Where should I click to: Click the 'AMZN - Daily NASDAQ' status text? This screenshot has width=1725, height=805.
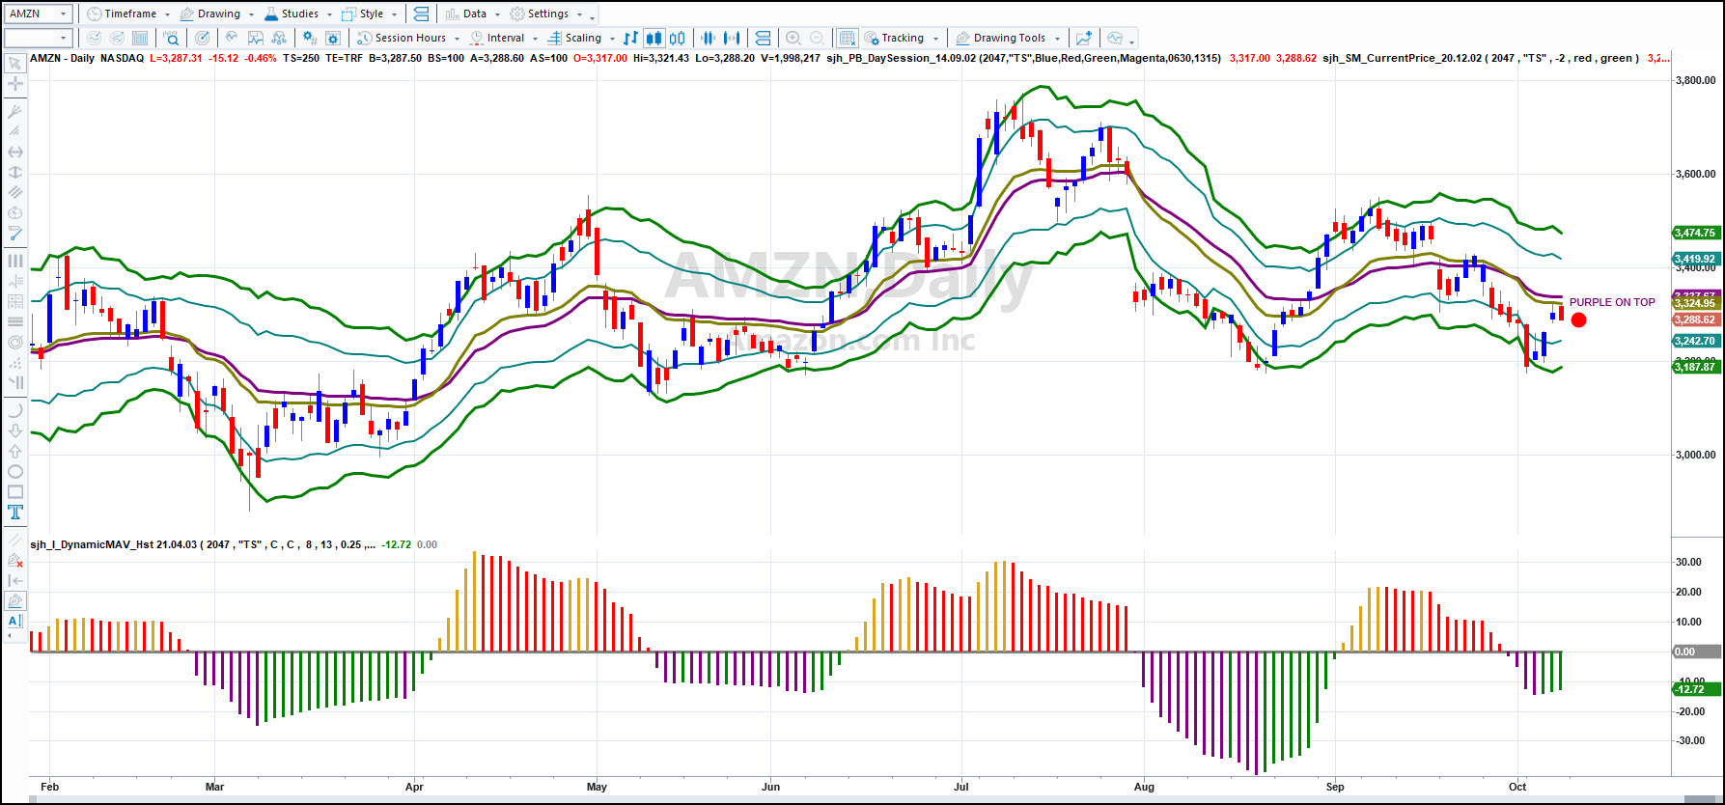(x=87, y=58)
